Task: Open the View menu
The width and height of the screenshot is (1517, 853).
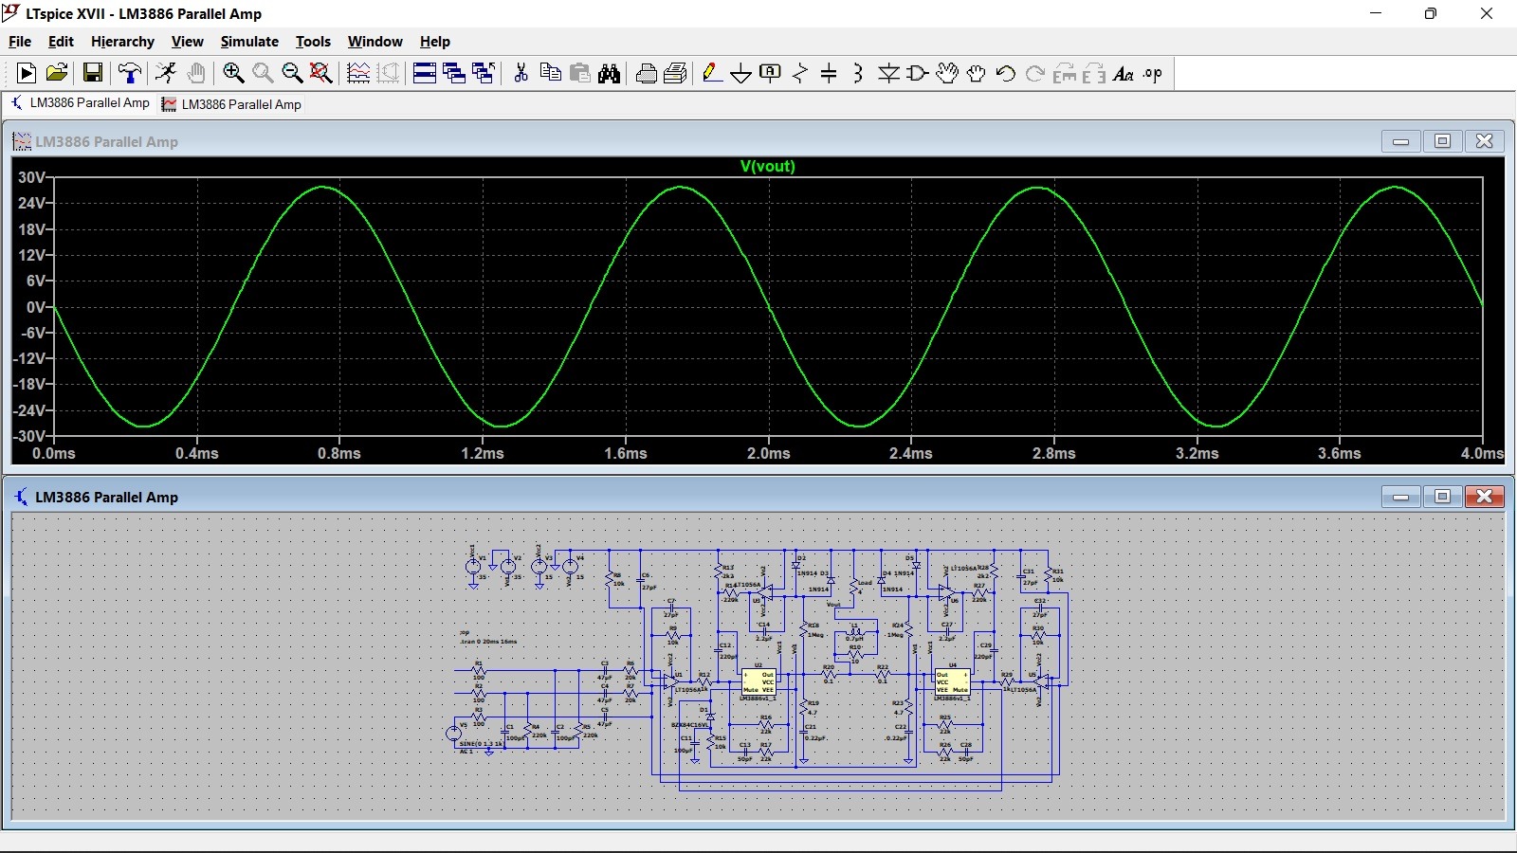Action: coord(187,42)
